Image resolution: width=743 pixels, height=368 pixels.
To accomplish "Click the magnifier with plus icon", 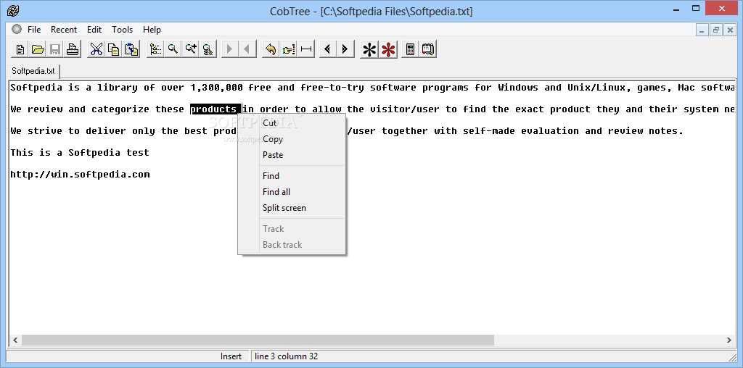I will point(191,49).
